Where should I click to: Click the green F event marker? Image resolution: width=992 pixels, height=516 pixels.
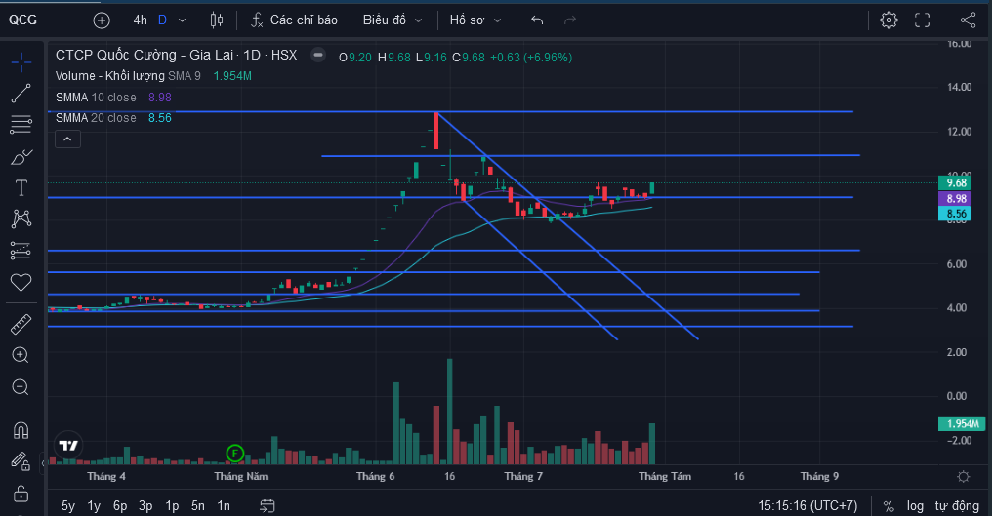tap(234, 453)
